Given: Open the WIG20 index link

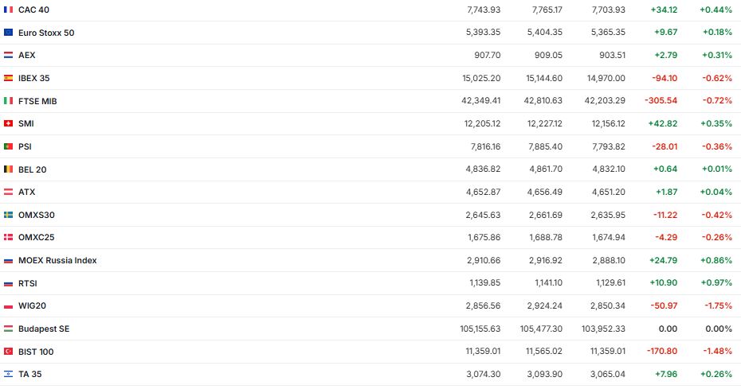Looking at the screenshot, I should point(31,306).
